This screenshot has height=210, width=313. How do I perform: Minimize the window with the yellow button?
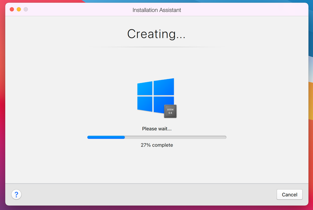19,9
